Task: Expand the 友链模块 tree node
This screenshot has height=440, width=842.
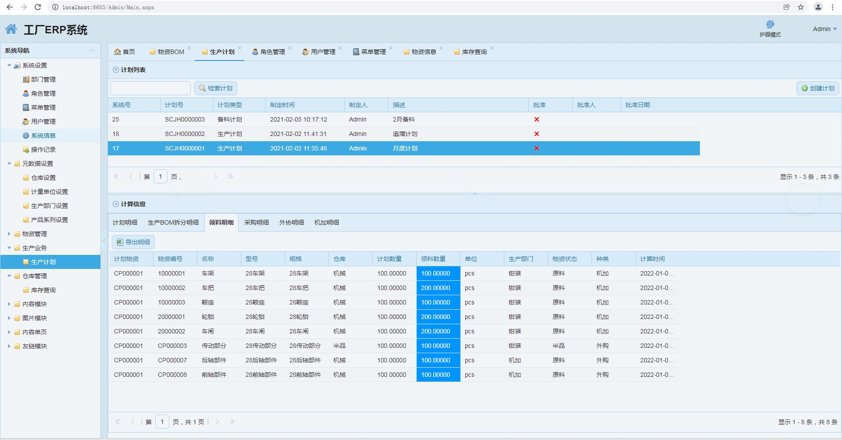Action: click(x=9, y=346)
